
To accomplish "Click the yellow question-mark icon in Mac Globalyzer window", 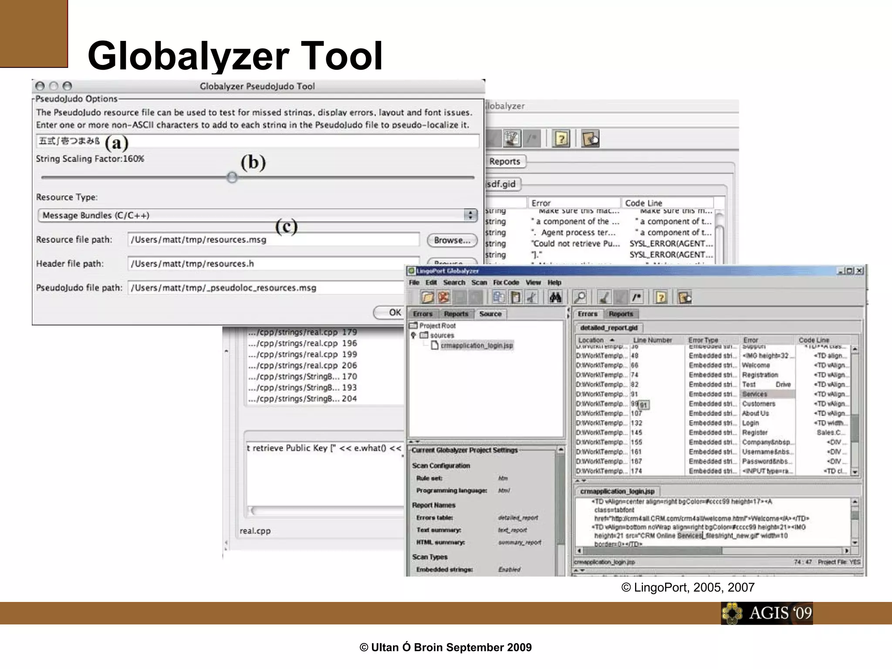I will coord(561,139).
